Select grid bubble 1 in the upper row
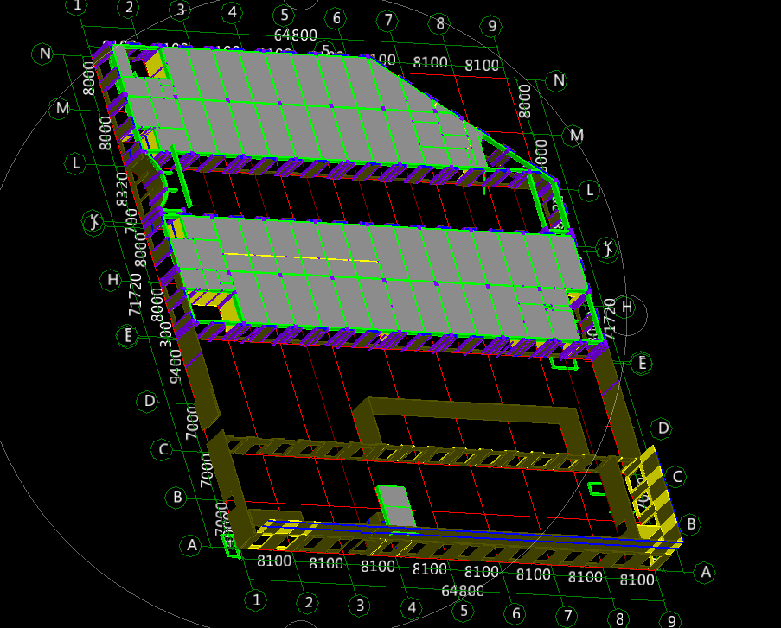 point(77,6)
